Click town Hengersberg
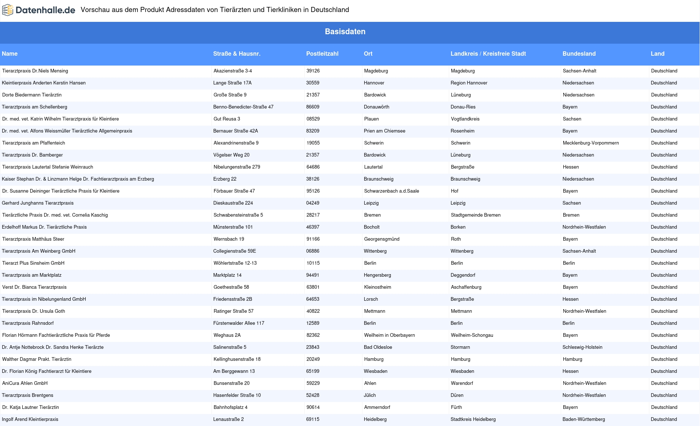Screen dimensions: 700x426 [x=377, y=275]
